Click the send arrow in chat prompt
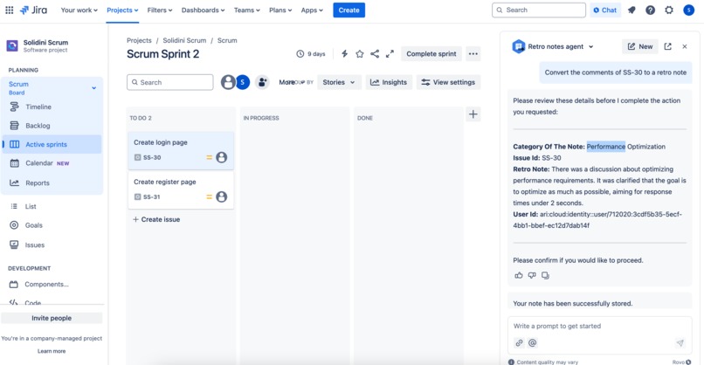The width and height of the screenshot is (704, 365). (680, 343)
